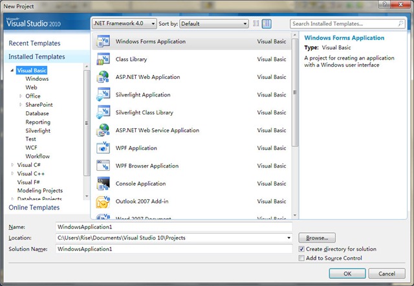
Task: Expand the SharePoint tree node
Action: point(20,105)
